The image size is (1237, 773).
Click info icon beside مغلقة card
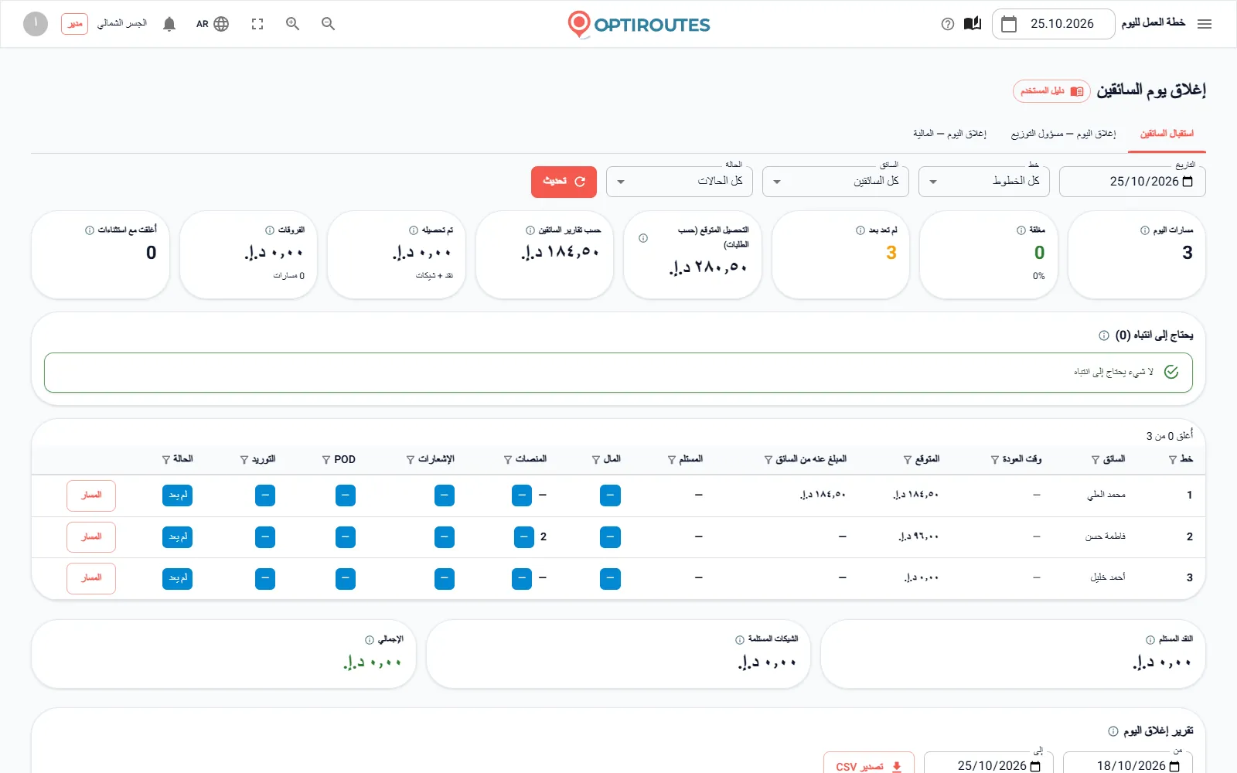pyautogui.click(x=1021, y=230)
